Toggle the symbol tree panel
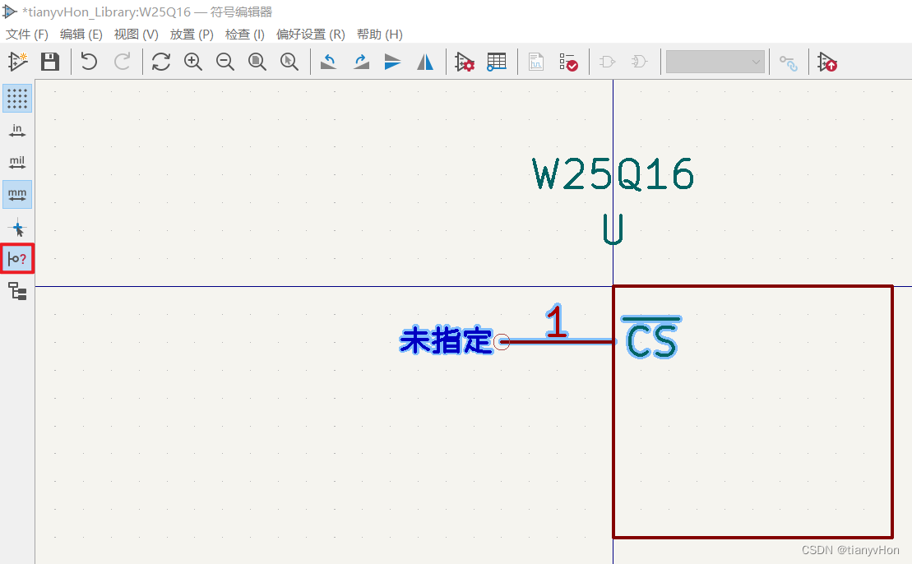 (x=17, y=291)
